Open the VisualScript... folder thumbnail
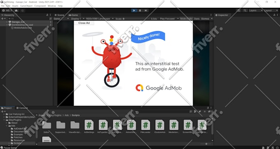The width and height of the screenshot is (280, 149). 75,125
